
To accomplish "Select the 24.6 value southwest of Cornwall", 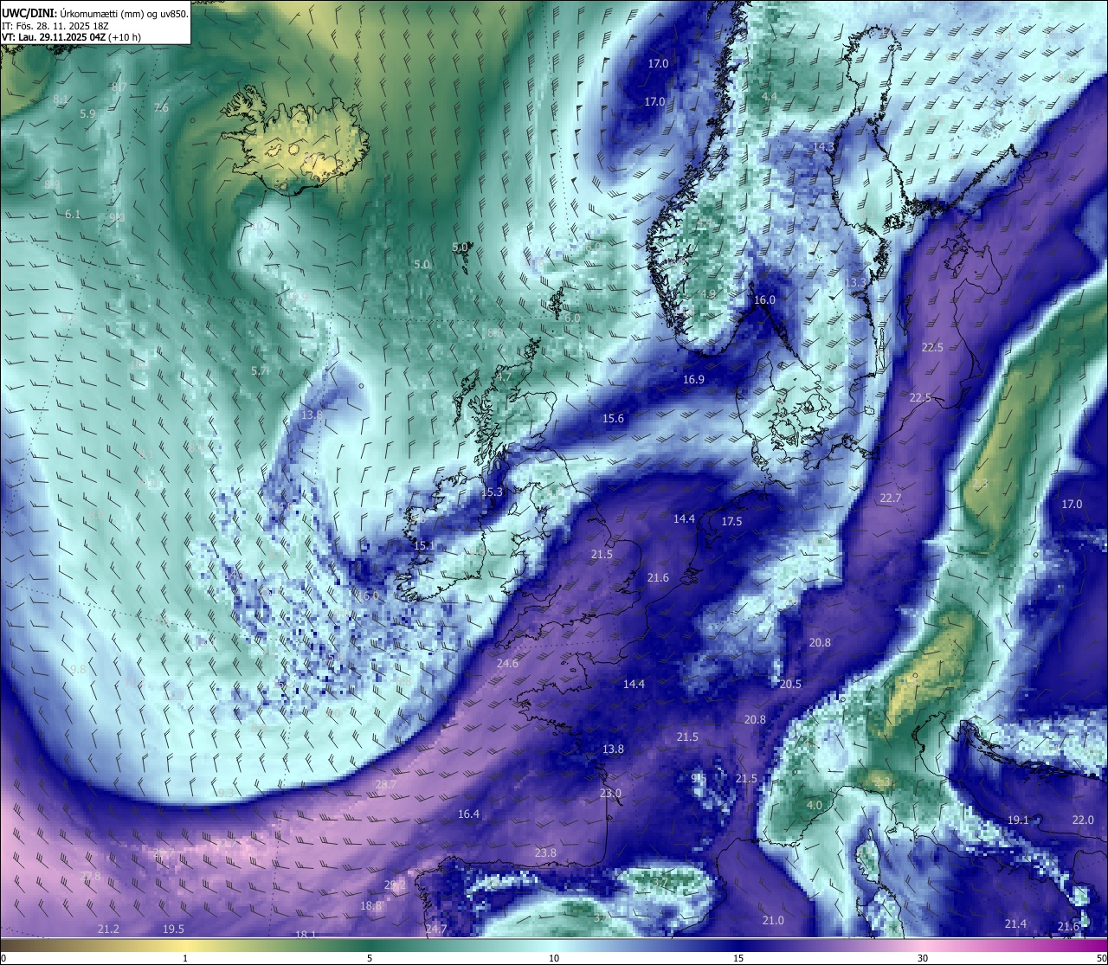I will (507, 664).
